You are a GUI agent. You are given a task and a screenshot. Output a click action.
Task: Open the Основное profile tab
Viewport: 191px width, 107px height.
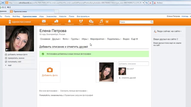(x=45, y=39)
